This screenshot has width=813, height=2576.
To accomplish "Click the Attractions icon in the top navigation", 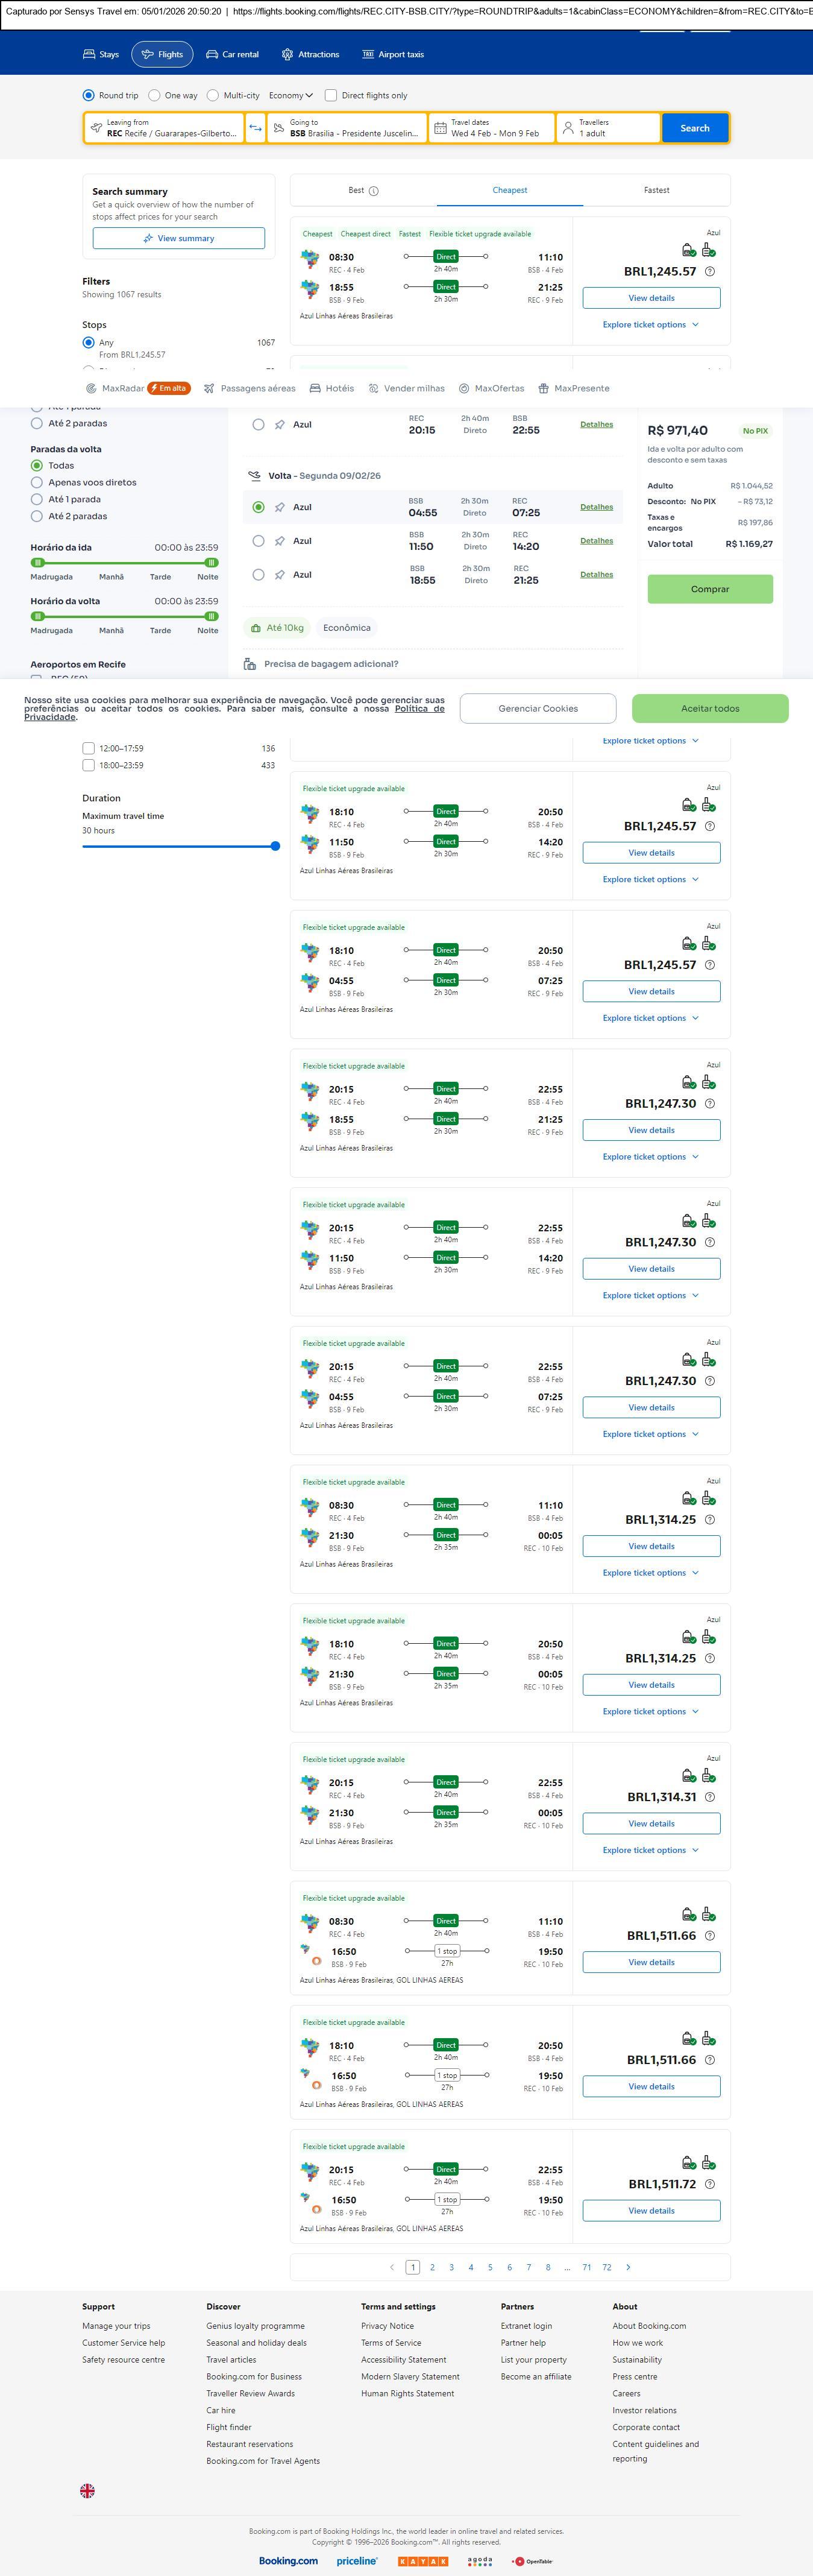I will click(x=287, y=55).
